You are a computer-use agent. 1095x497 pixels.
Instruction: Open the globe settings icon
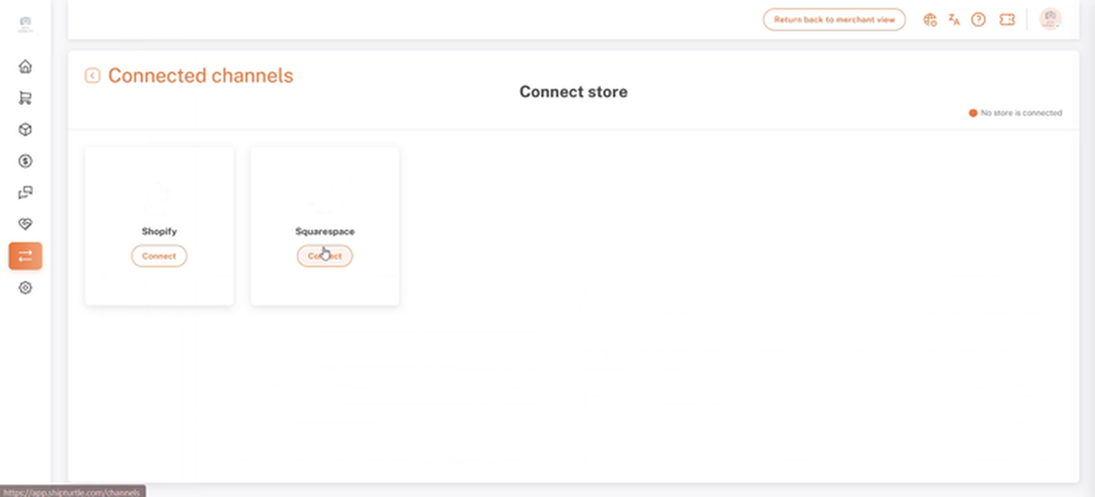(930, 20)
